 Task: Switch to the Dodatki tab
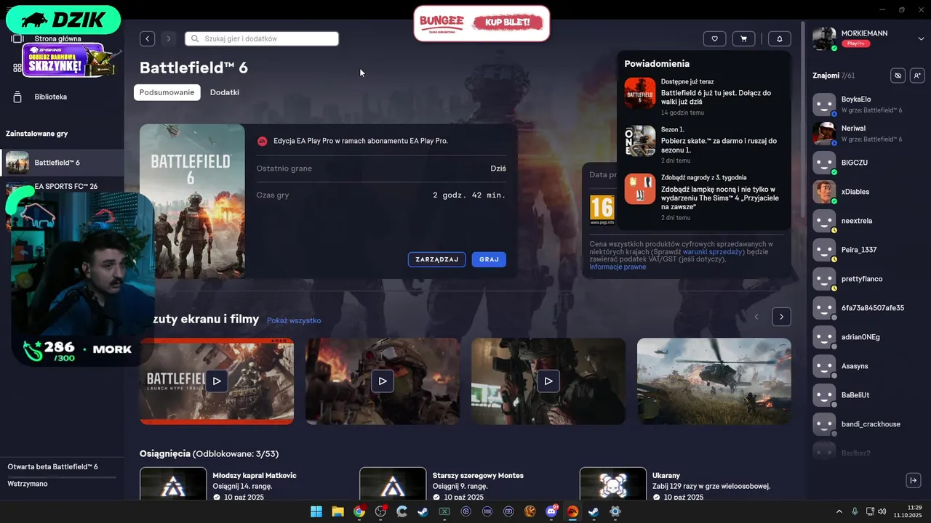tap(225, 92)
